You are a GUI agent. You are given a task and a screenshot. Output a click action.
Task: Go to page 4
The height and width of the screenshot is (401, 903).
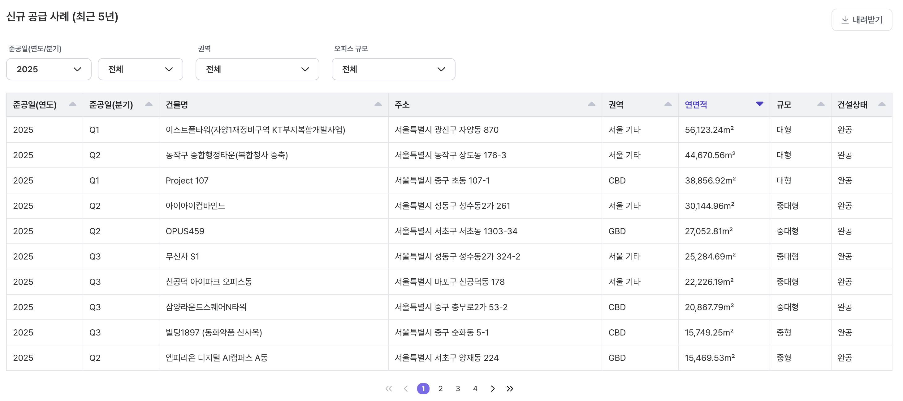click(475, 388)
